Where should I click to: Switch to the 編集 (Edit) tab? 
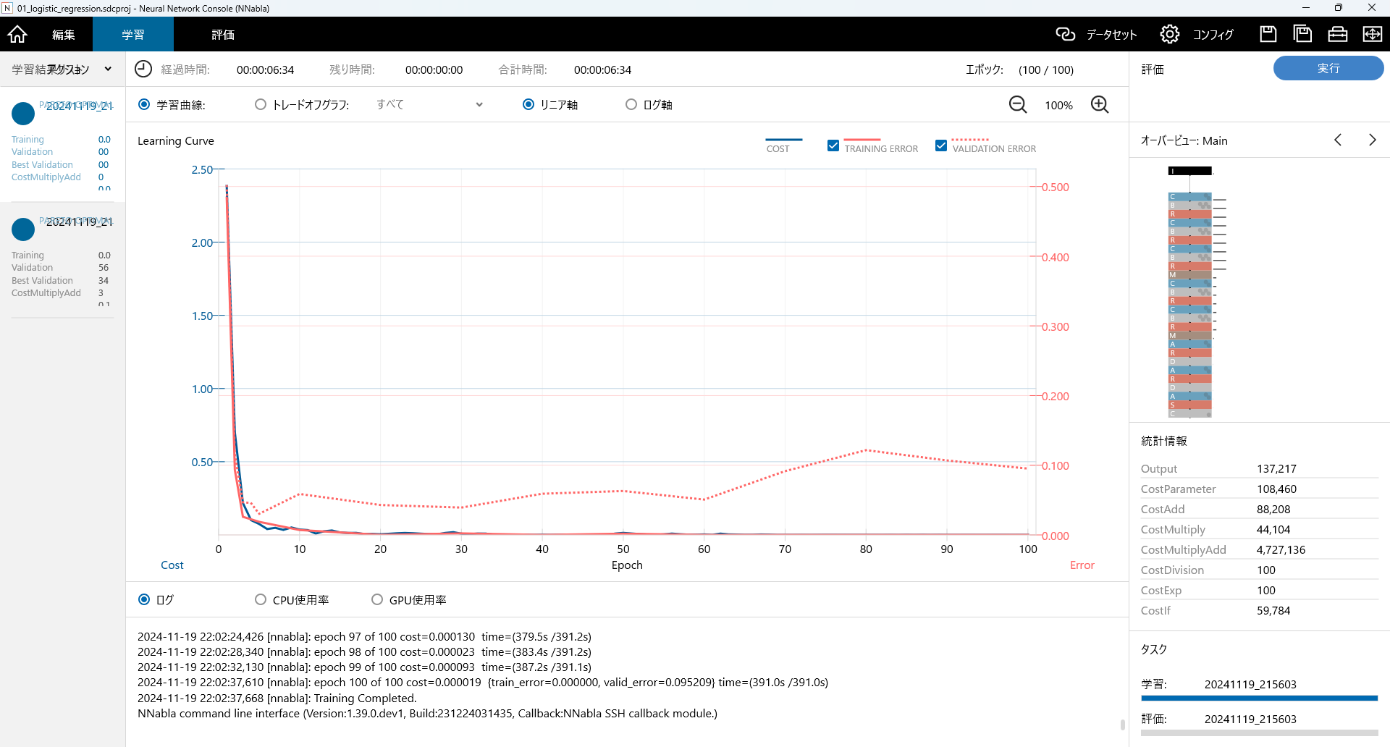pos(64,34)
